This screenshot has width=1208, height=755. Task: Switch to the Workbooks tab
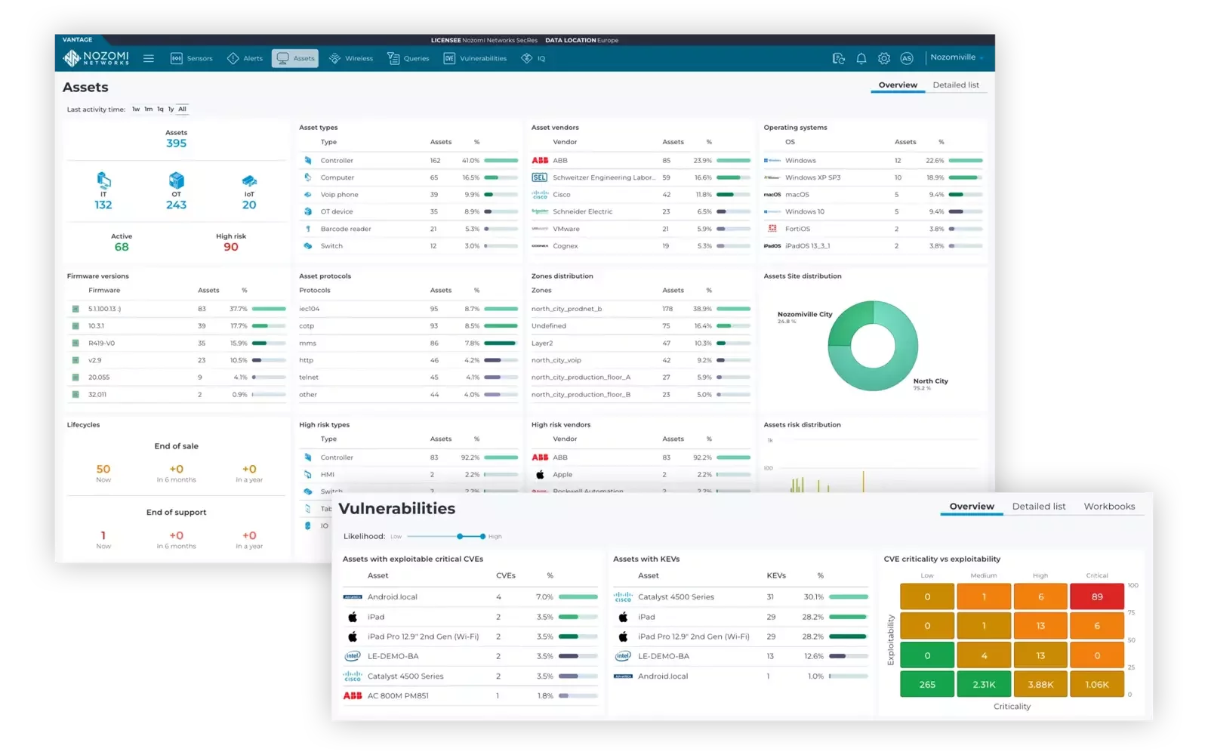coord(1109,507)
